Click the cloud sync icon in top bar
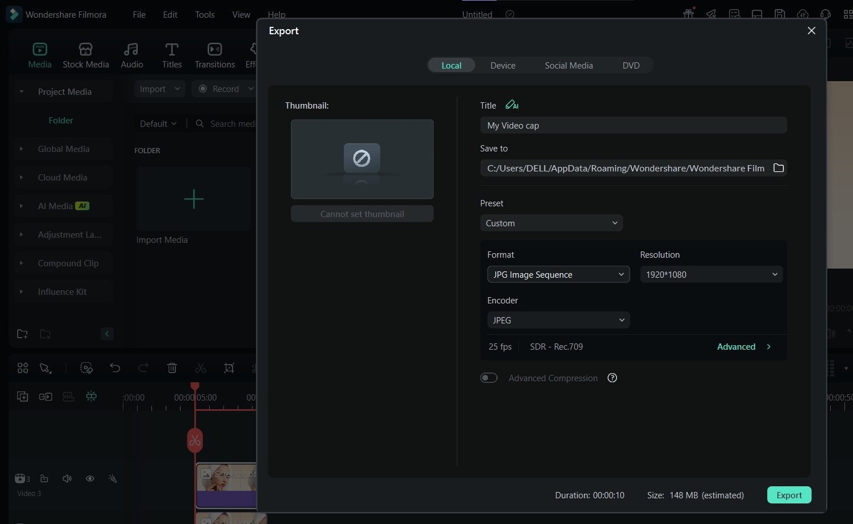Viewport: 853px width, 524px height. [x=803, y=14]
